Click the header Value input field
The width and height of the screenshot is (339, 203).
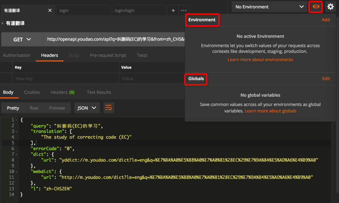pos(152,79)
